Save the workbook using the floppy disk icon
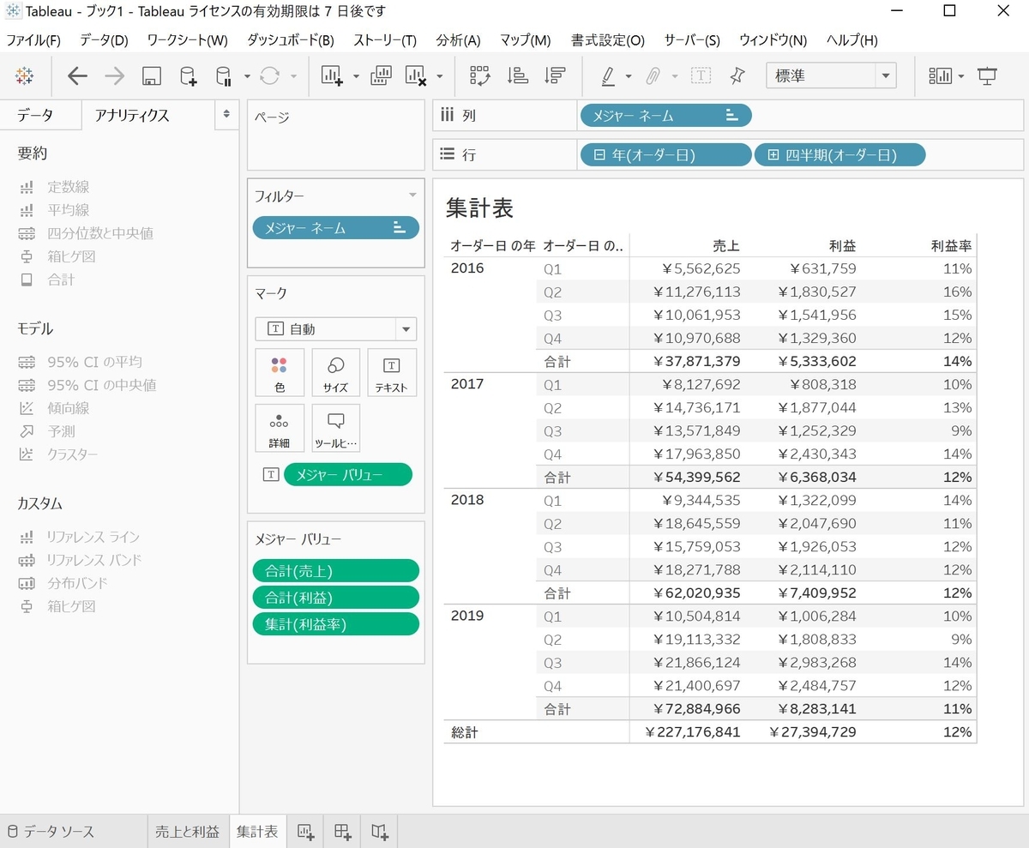The width and height of the screenshot is (1029, 848). (x=151, y=75)
